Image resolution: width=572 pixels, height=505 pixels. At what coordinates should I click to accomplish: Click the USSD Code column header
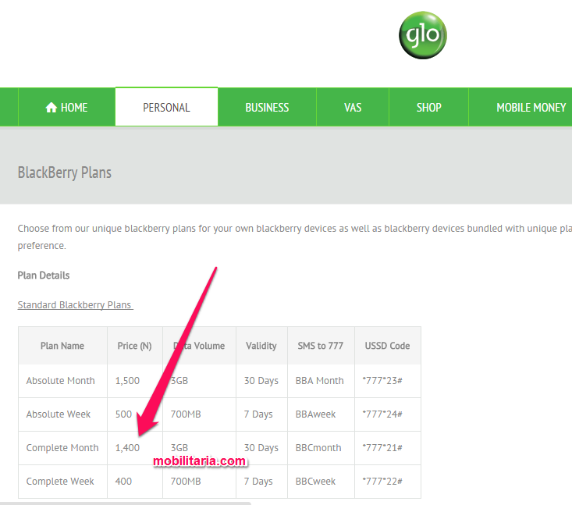387,346
